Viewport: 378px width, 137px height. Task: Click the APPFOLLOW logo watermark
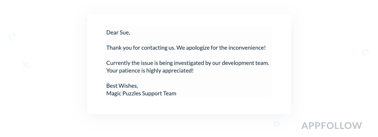(332, 126)
